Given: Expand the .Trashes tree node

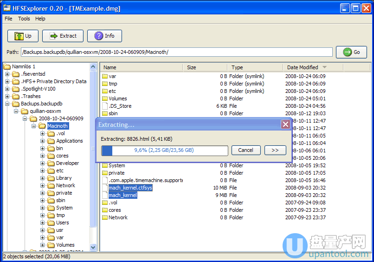Looking at the screenshot, I should 7,96.
